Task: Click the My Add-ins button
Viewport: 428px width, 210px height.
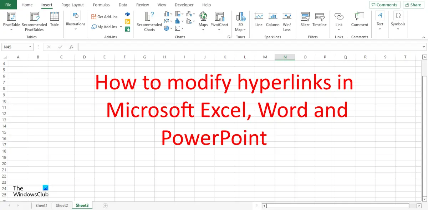Action: pyautogui.click(x=104, y=27)
